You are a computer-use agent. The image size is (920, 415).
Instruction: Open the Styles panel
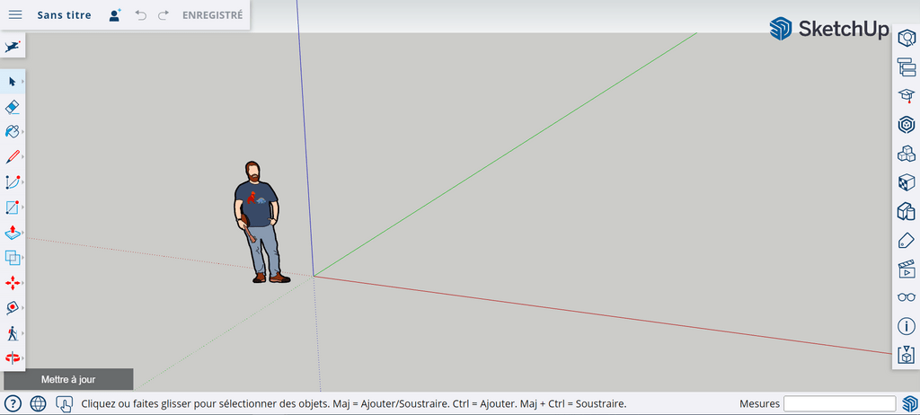click(907, 211)
